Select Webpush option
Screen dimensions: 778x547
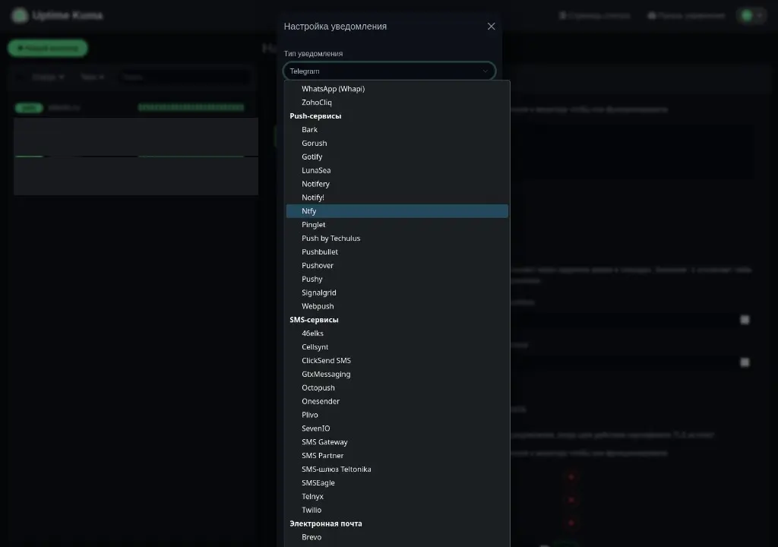coord(397,306)
